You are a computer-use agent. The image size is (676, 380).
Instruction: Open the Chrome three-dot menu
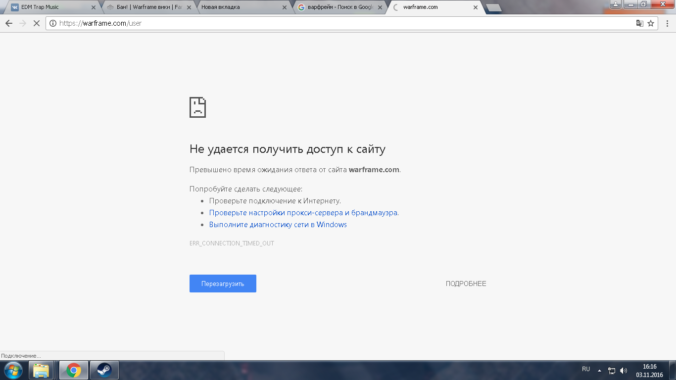coord(667,23)
